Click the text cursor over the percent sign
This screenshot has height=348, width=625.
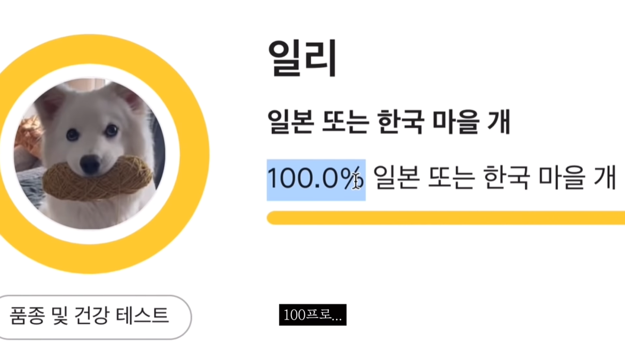click(x=356, y=180)
